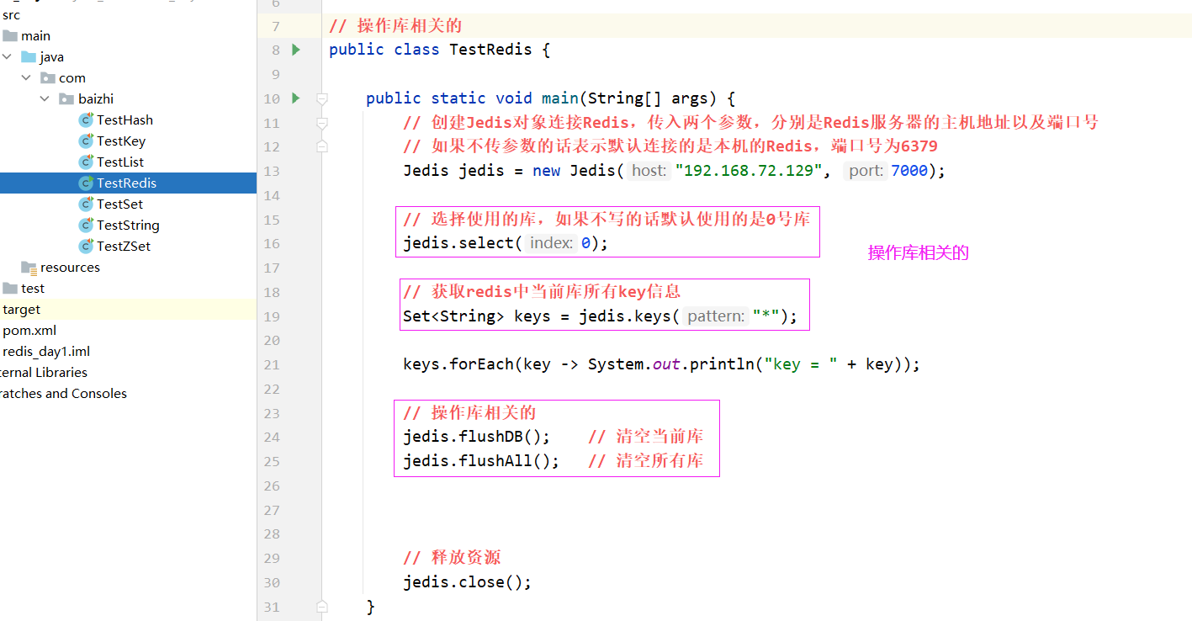Collapse the com package tree arrow
1192x621 pixels.
26,77
